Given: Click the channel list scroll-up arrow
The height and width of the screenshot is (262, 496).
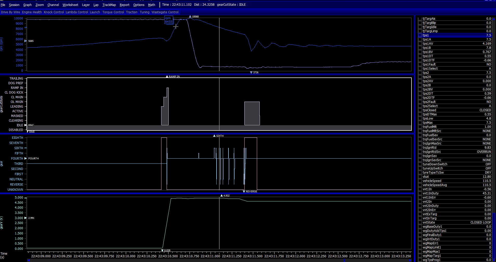Looking at the screenshot, I should click(x=494, y=18).
